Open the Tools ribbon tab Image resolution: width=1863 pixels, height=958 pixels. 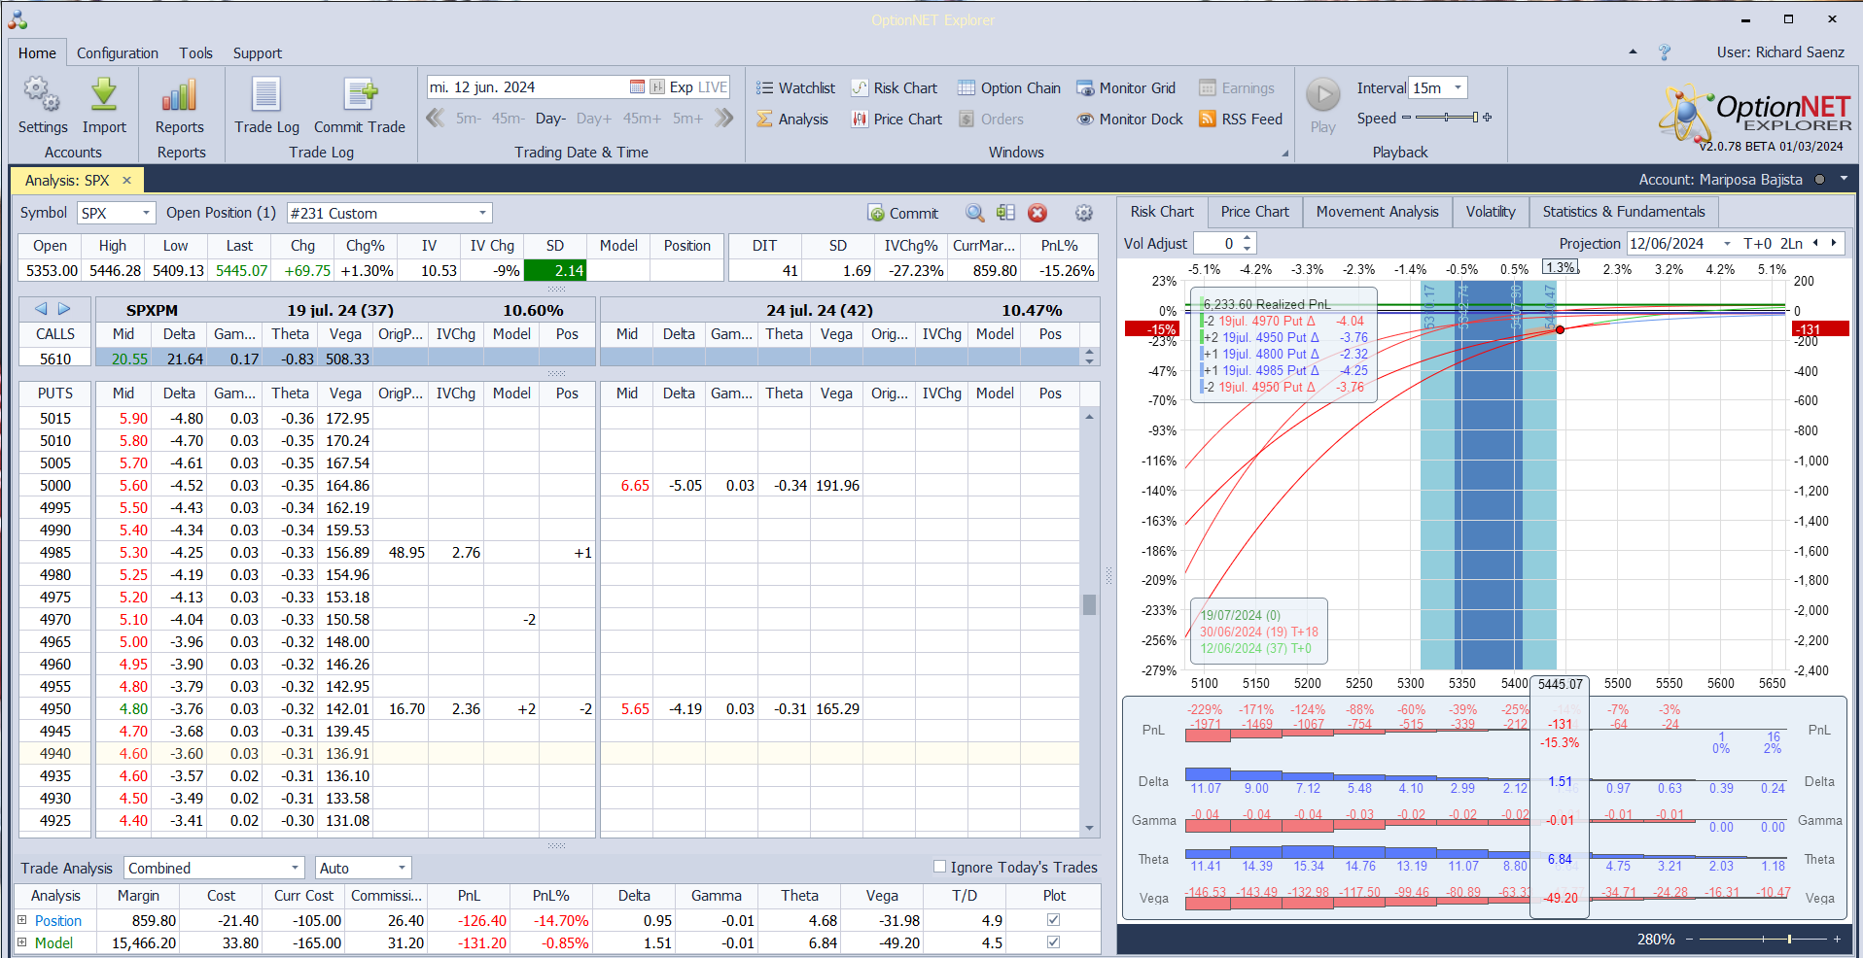195,53
